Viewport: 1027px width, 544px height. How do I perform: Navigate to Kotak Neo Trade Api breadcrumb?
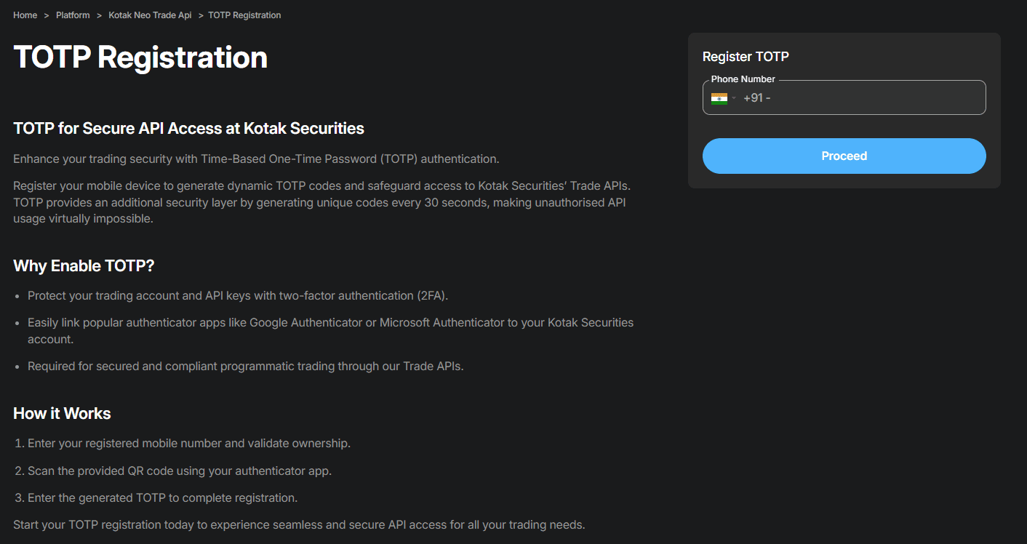(x=150, y=15)
